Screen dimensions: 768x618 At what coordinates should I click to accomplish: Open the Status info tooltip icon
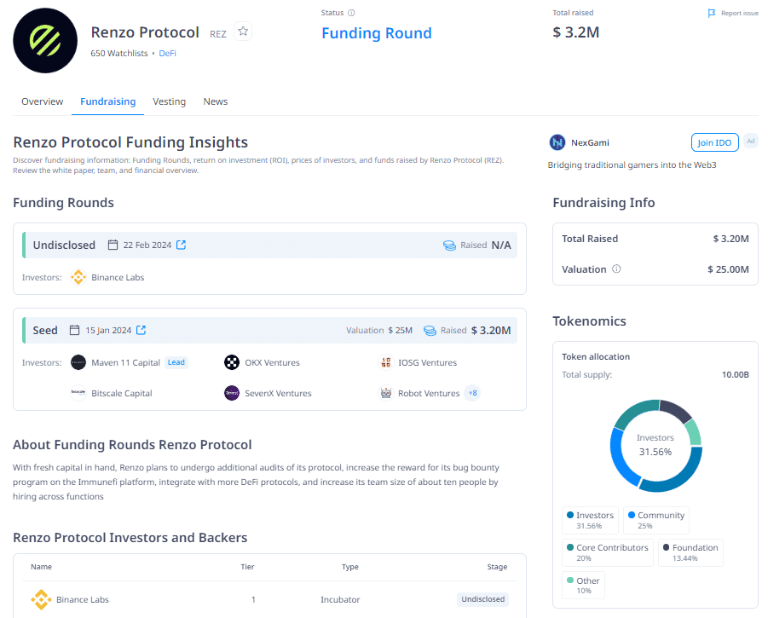point(351,13)
